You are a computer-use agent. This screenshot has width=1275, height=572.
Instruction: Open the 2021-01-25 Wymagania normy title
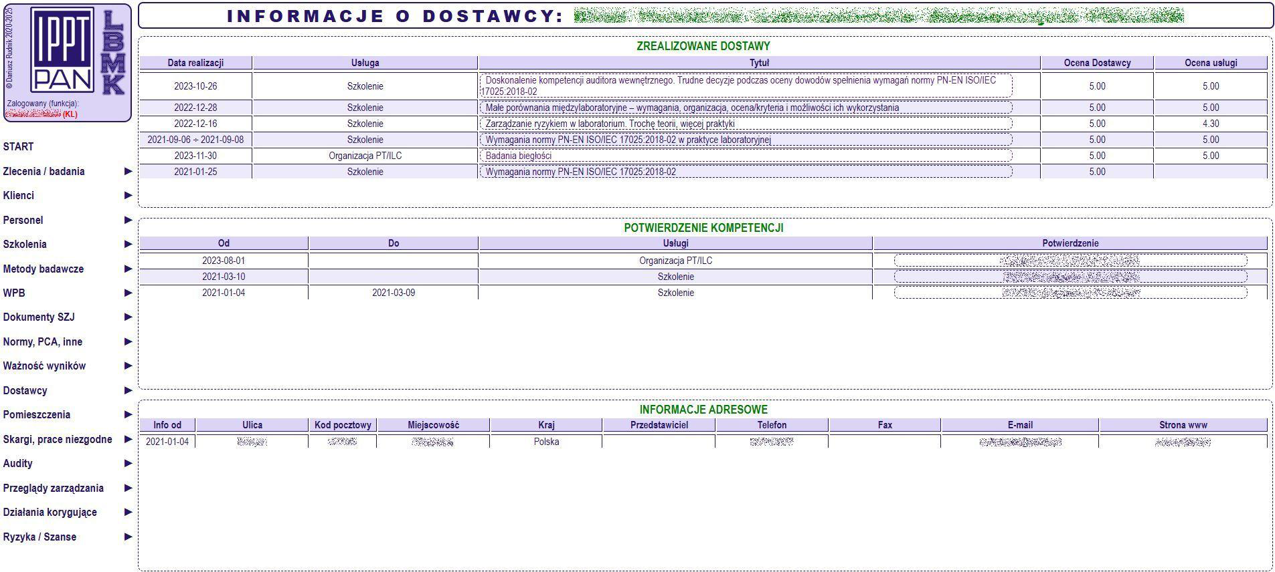click(x=746, y=172)
